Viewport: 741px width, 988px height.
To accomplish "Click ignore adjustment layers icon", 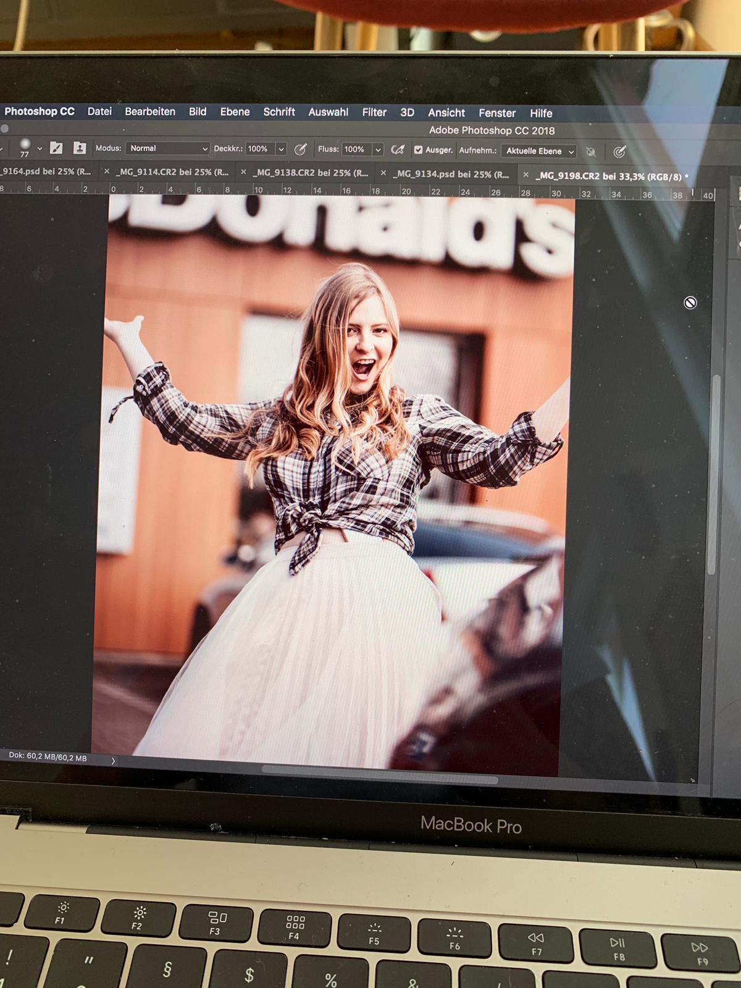I will click(x=591, y=151).
